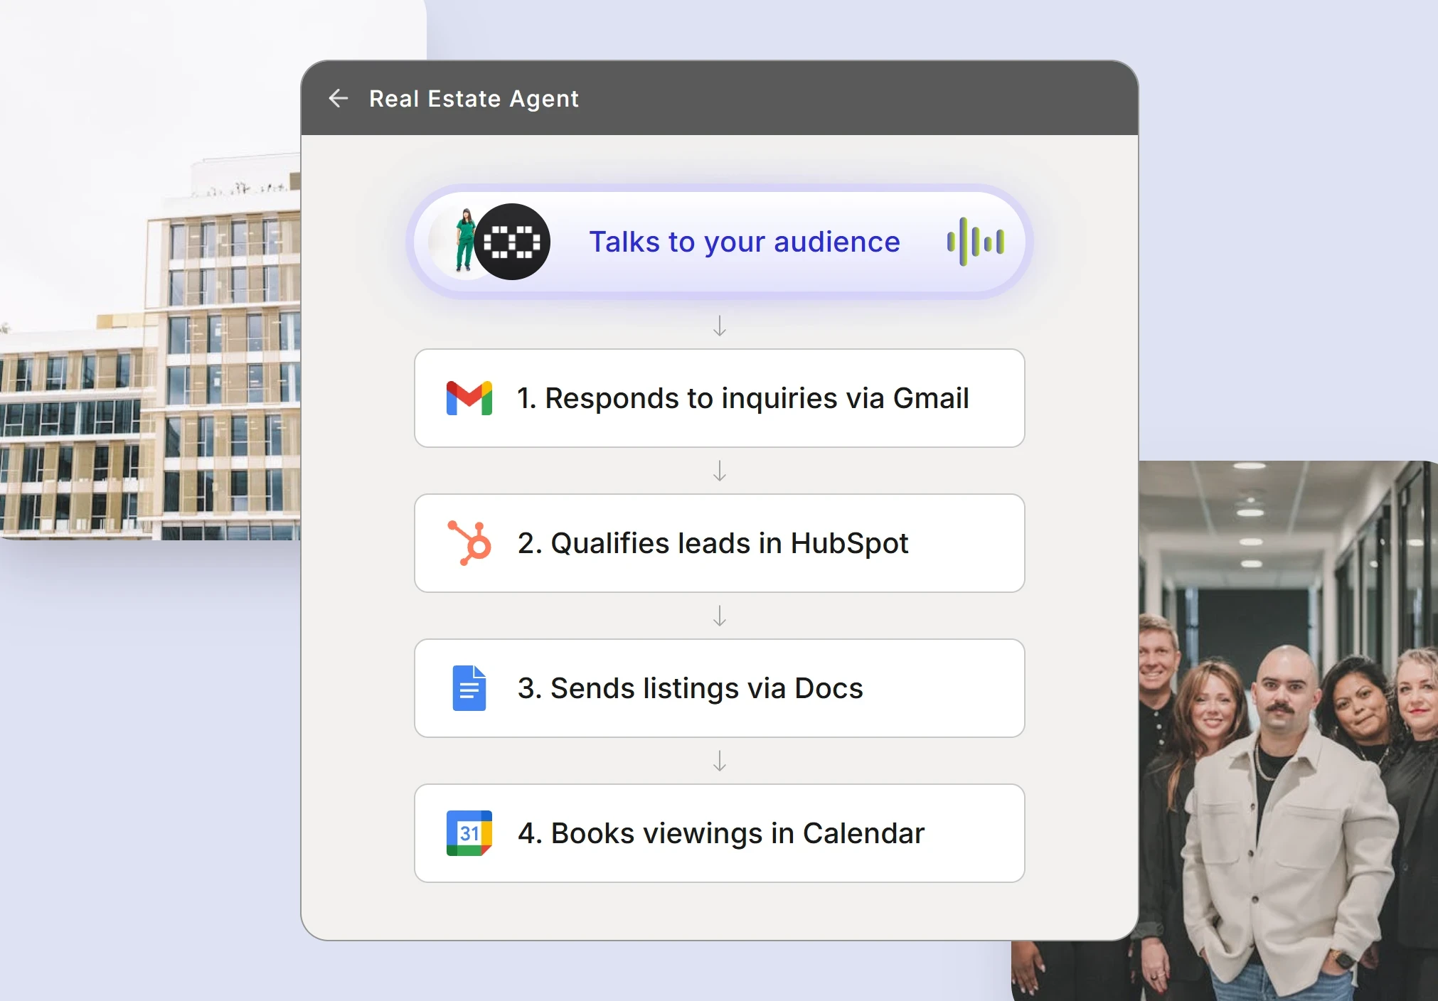Click the voice waveform icon
The width and height of the screenshot is (1438, 1001).
976,242
